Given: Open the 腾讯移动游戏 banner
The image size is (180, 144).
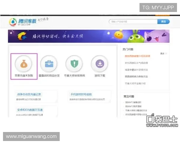Looking at the screenshot, I should (88, 36).
